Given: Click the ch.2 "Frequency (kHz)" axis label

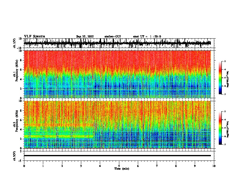Looking at the screenshot, I should 17,121.
